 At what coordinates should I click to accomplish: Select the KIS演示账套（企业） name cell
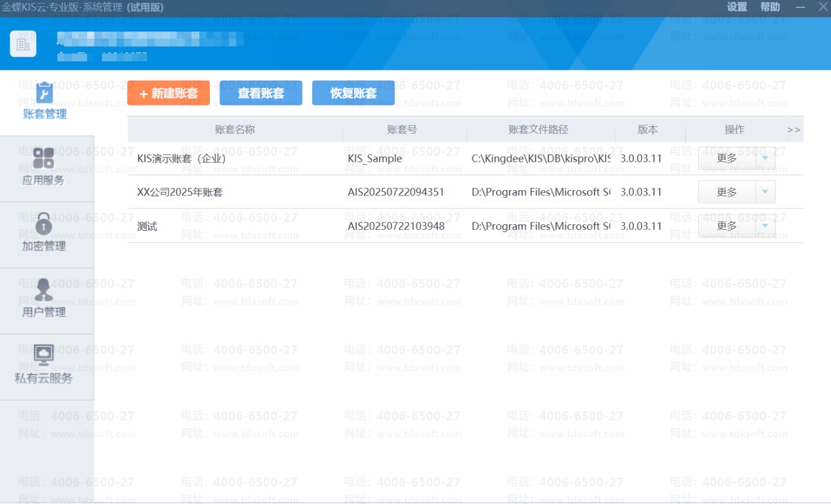182,159
